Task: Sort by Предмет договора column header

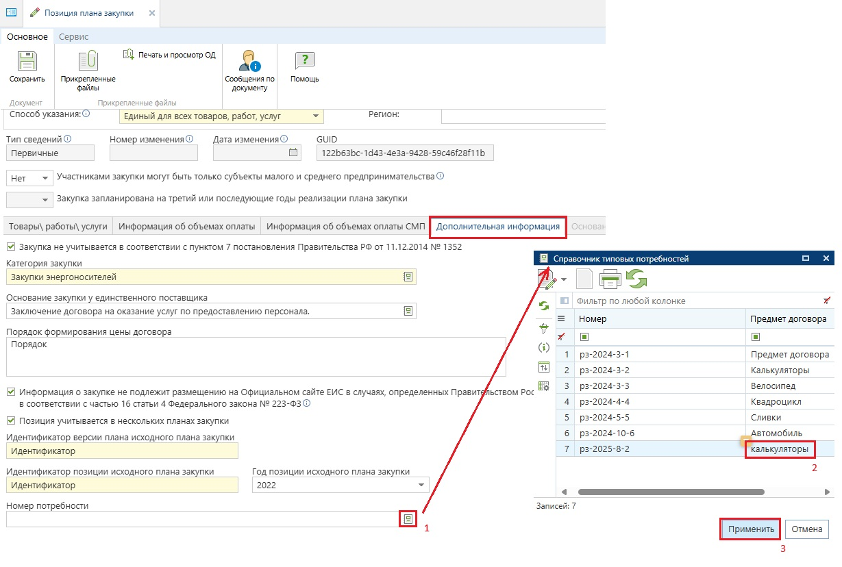Action: pyautogui.click(x=789, y=318)
